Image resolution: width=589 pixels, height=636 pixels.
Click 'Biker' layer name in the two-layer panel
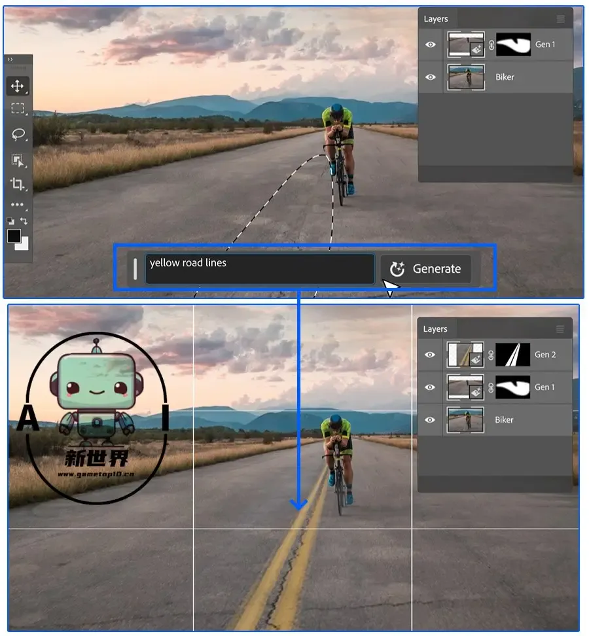coord(505,77)
